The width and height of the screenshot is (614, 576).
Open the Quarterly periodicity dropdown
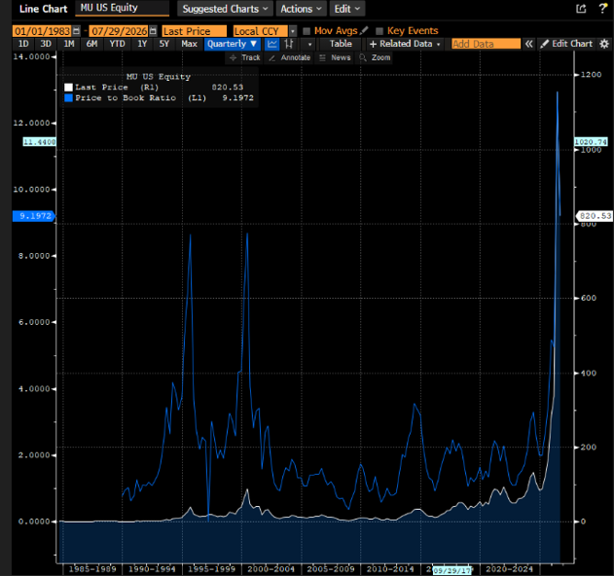tap(232, 44)
